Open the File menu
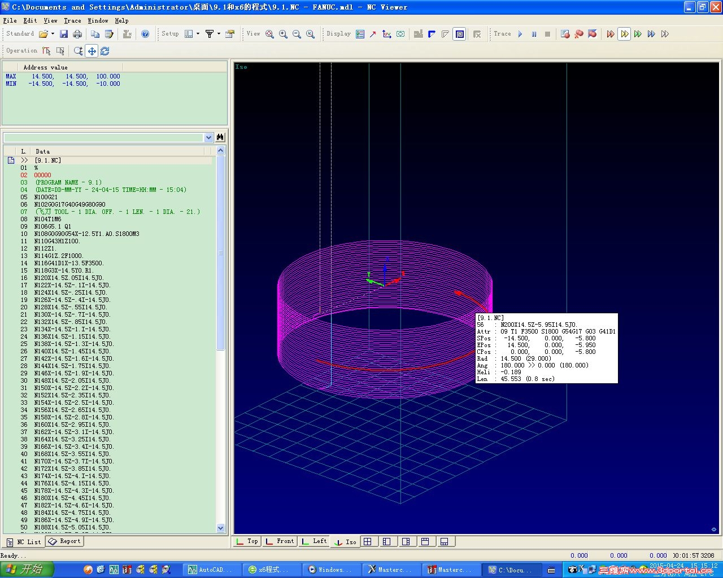 pyautogui.click(x=10, y=20)
